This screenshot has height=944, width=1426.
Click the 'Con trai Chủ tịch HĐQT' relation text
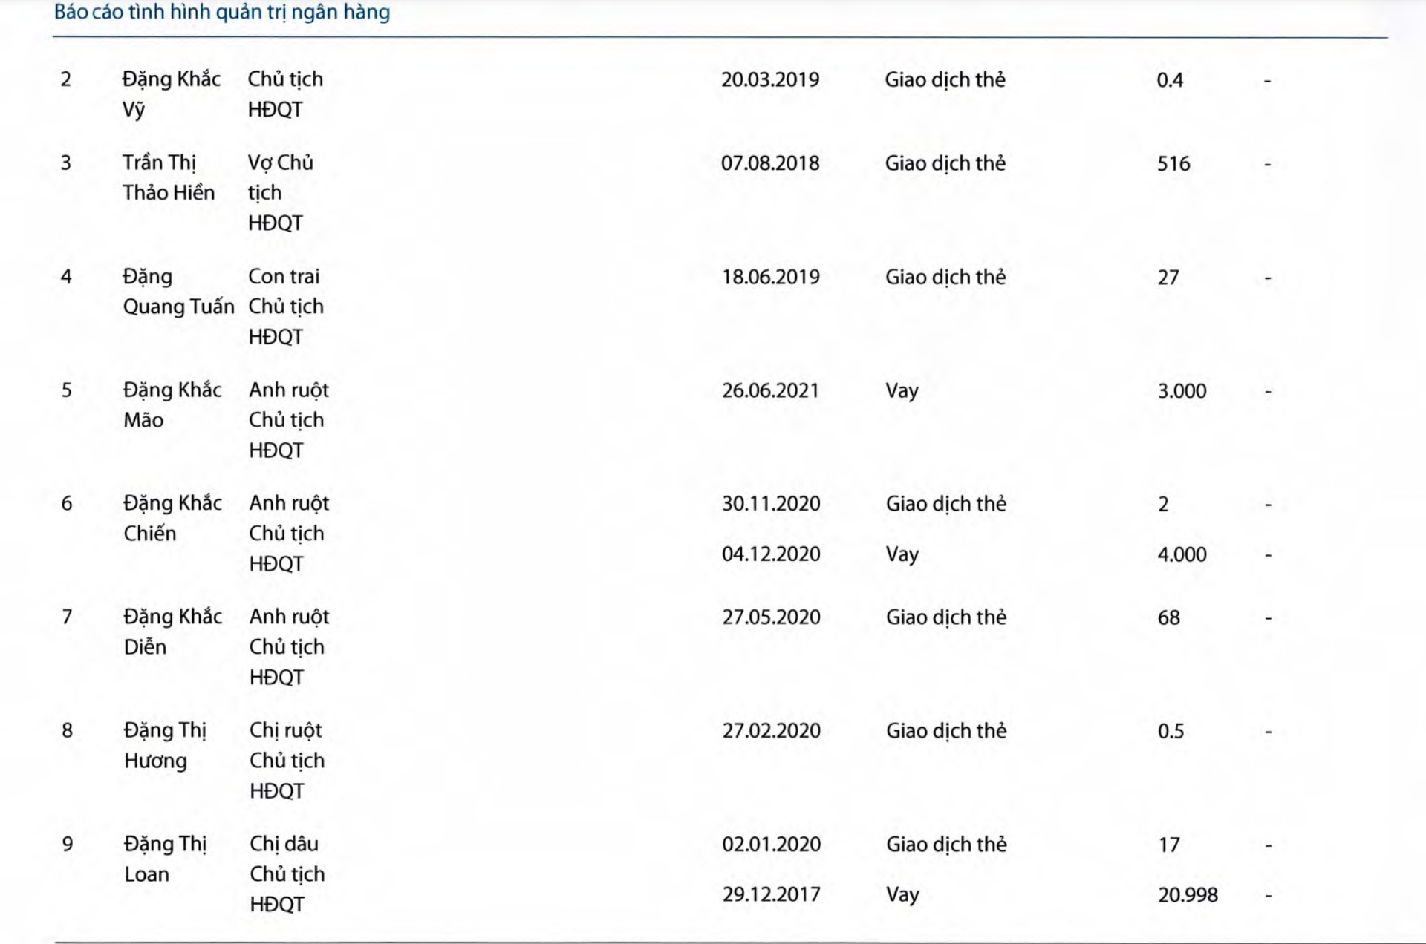pos(286,307)
